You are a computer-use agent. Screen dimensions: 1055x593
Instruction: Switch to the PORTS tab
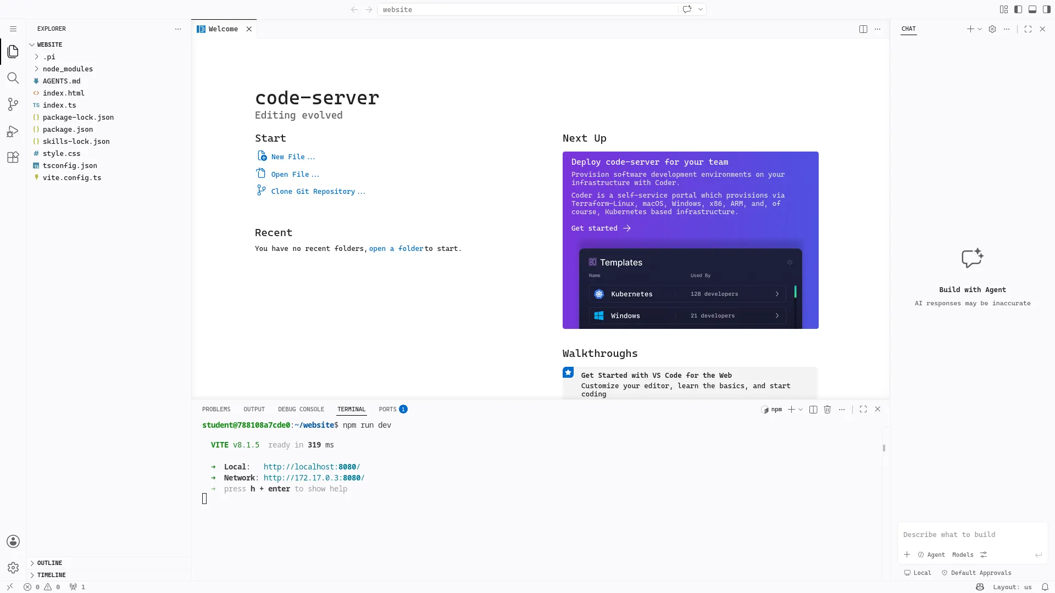click(393, 410)
